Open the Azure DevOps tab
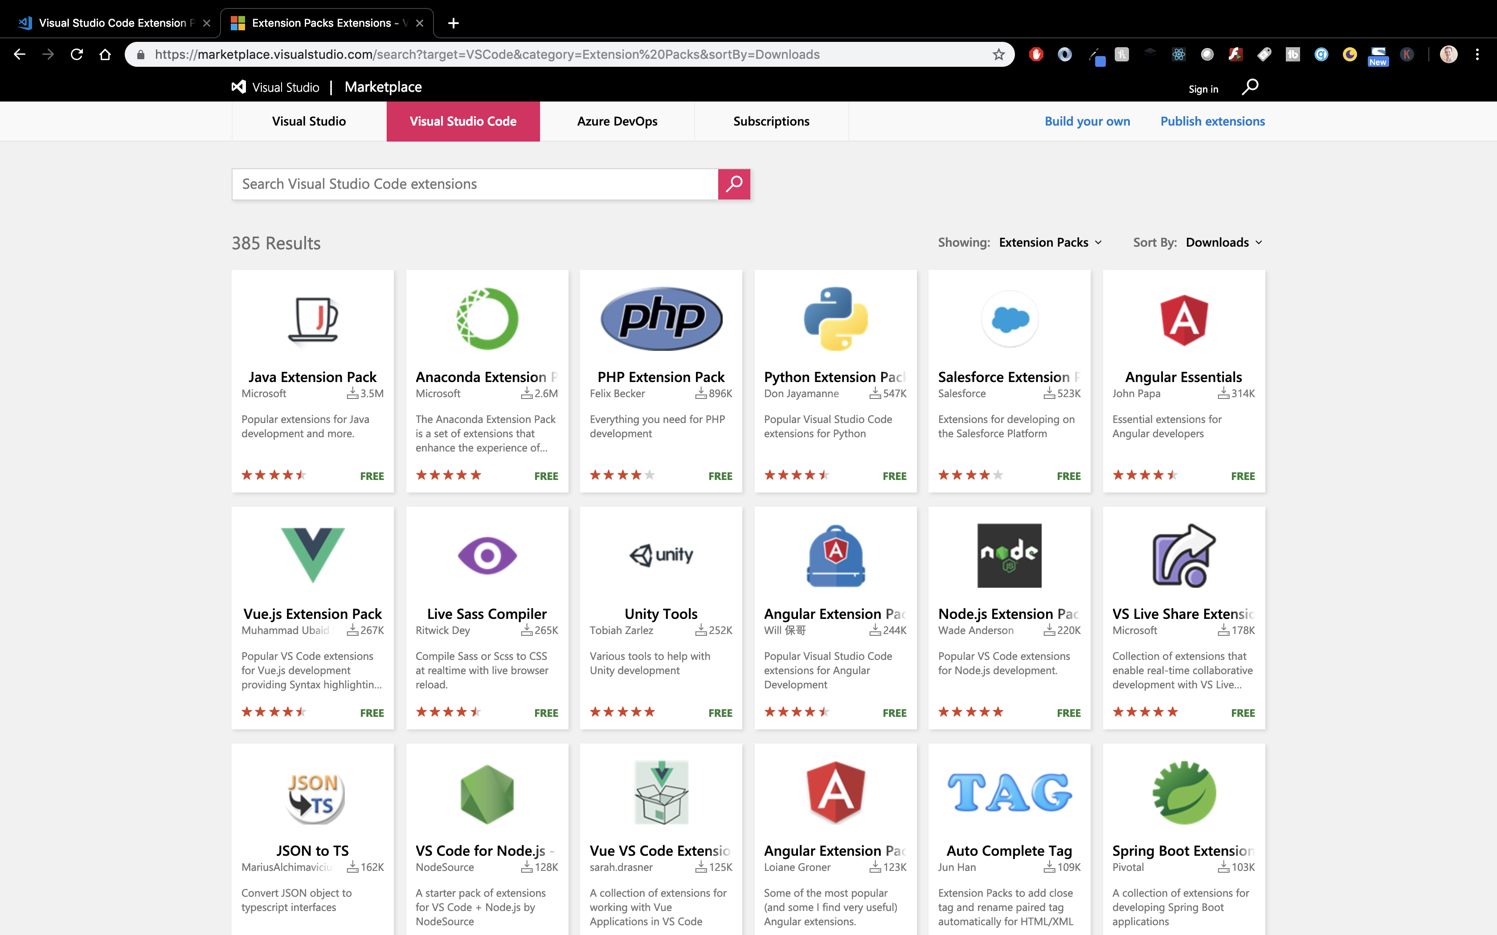The width and height of the screenshot is (1497, 935). pos(617,121)
